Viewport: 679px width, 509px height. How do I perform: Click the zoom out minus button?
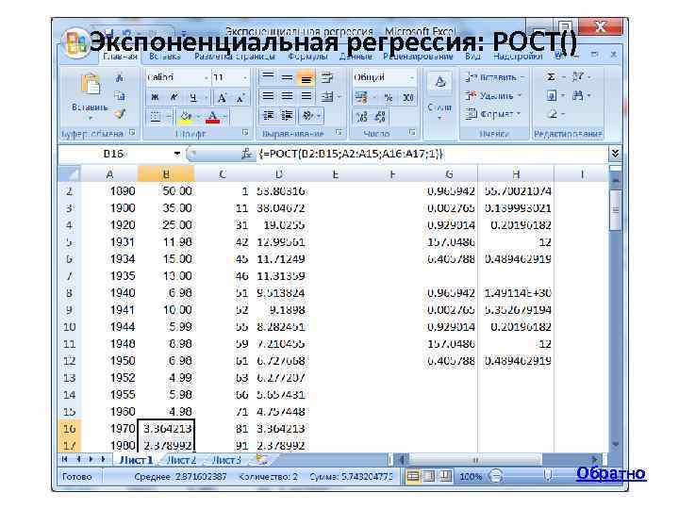click(x=496, y=477)
